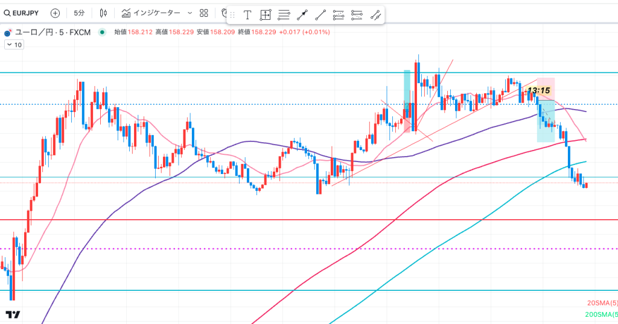Select the Fibonacci retracement tool
Screen dimensions: 618x324
[x=339, y=15]
